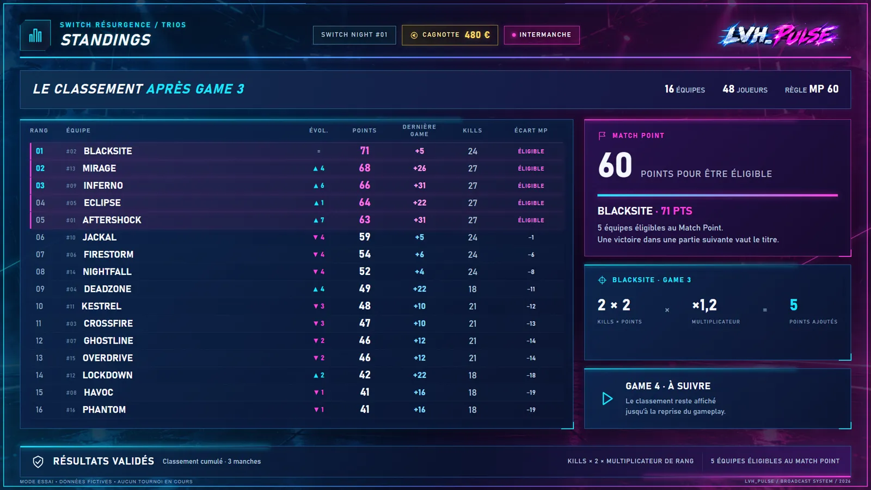
Task: Select the Switch Night #01 badge
Action: 354,35
